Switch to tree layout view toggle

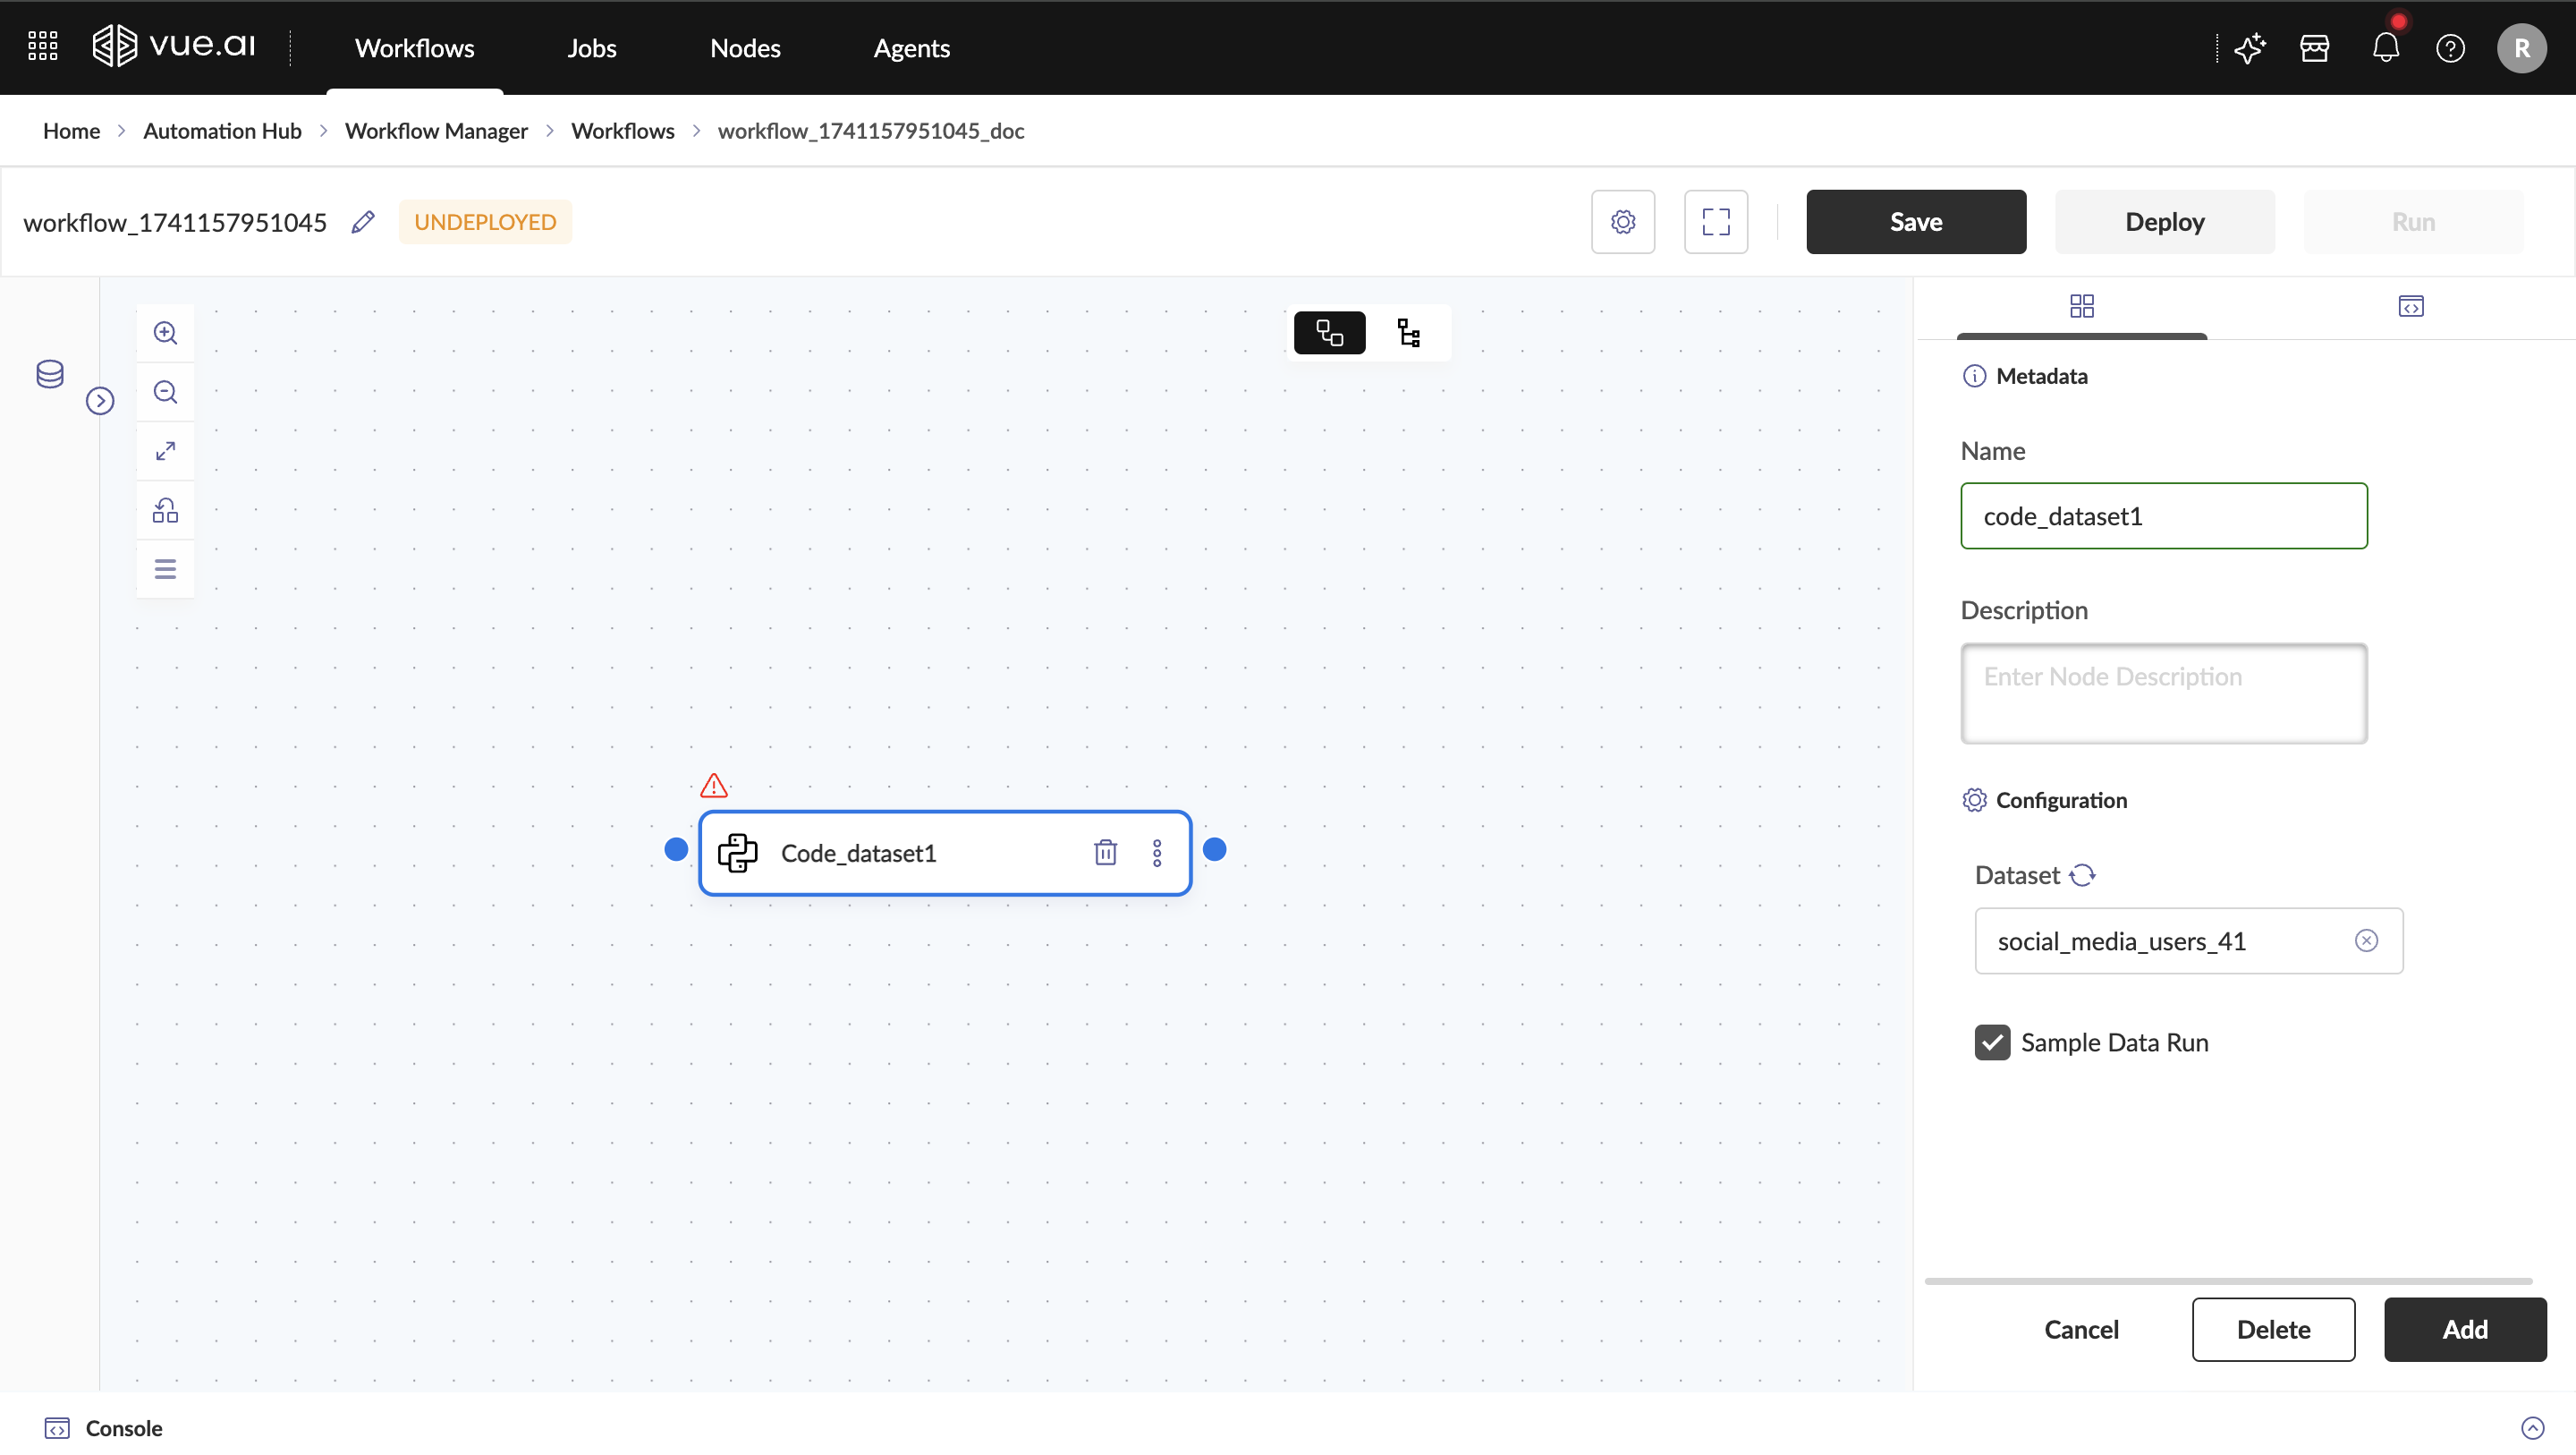tap(1409, 333)
